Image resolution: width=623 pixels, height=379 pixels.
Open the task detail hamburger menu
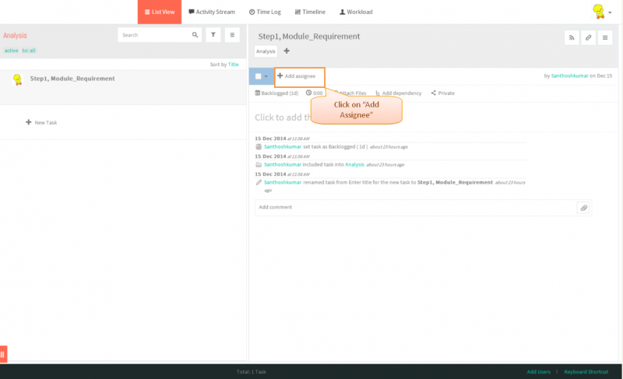point(605,37)
